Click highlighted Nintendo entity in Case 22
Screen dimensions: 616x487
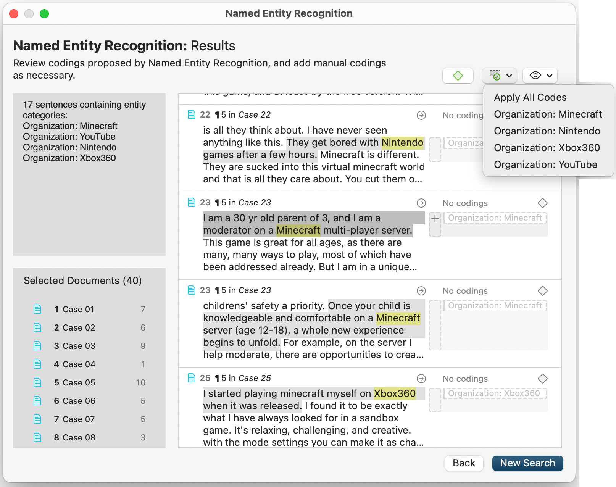(402, 142)
